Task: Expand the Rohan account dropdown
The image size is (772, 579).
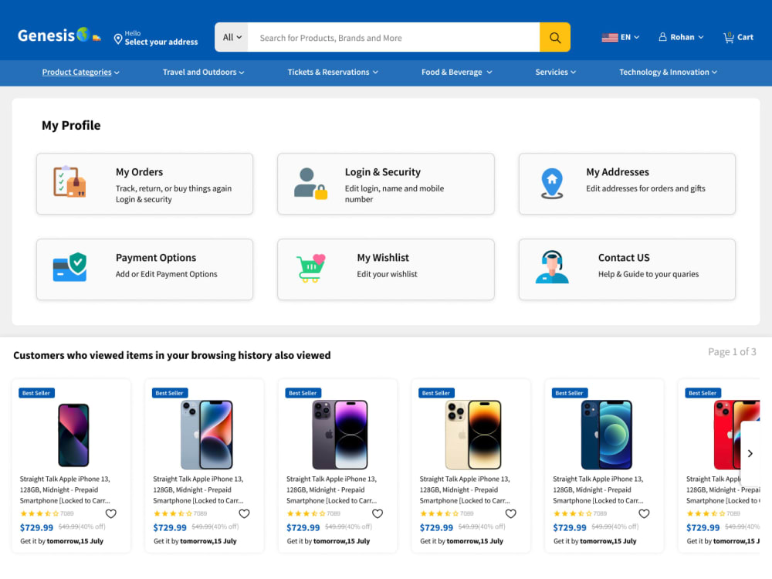Action: pos(687,37)
